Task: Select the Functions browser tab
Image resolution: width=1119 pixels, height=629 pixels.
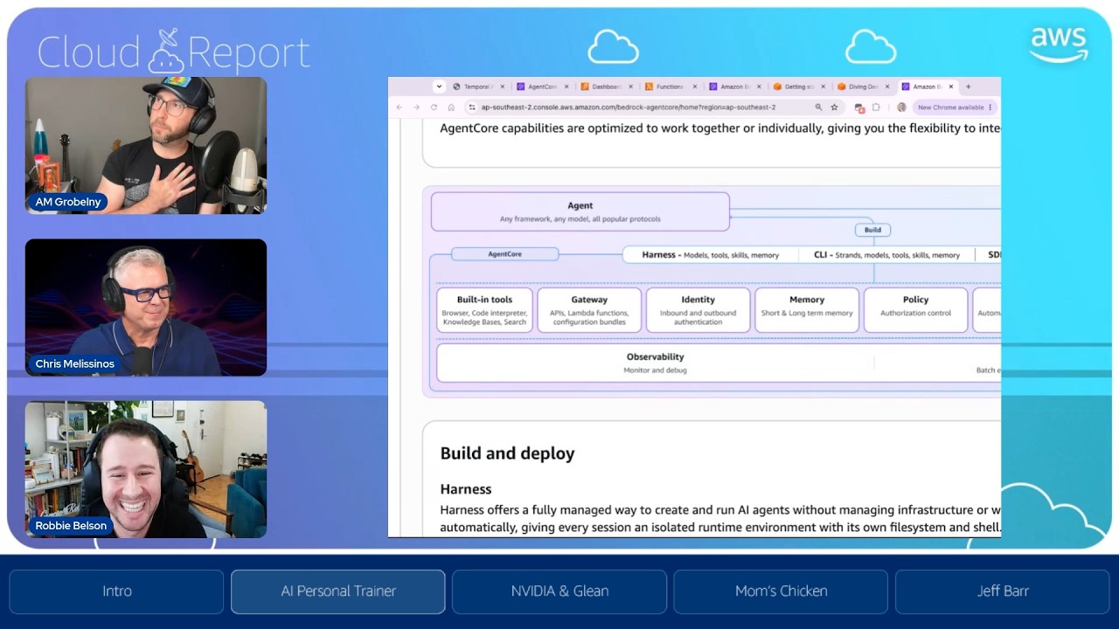Action: click(x=671, y=86)
